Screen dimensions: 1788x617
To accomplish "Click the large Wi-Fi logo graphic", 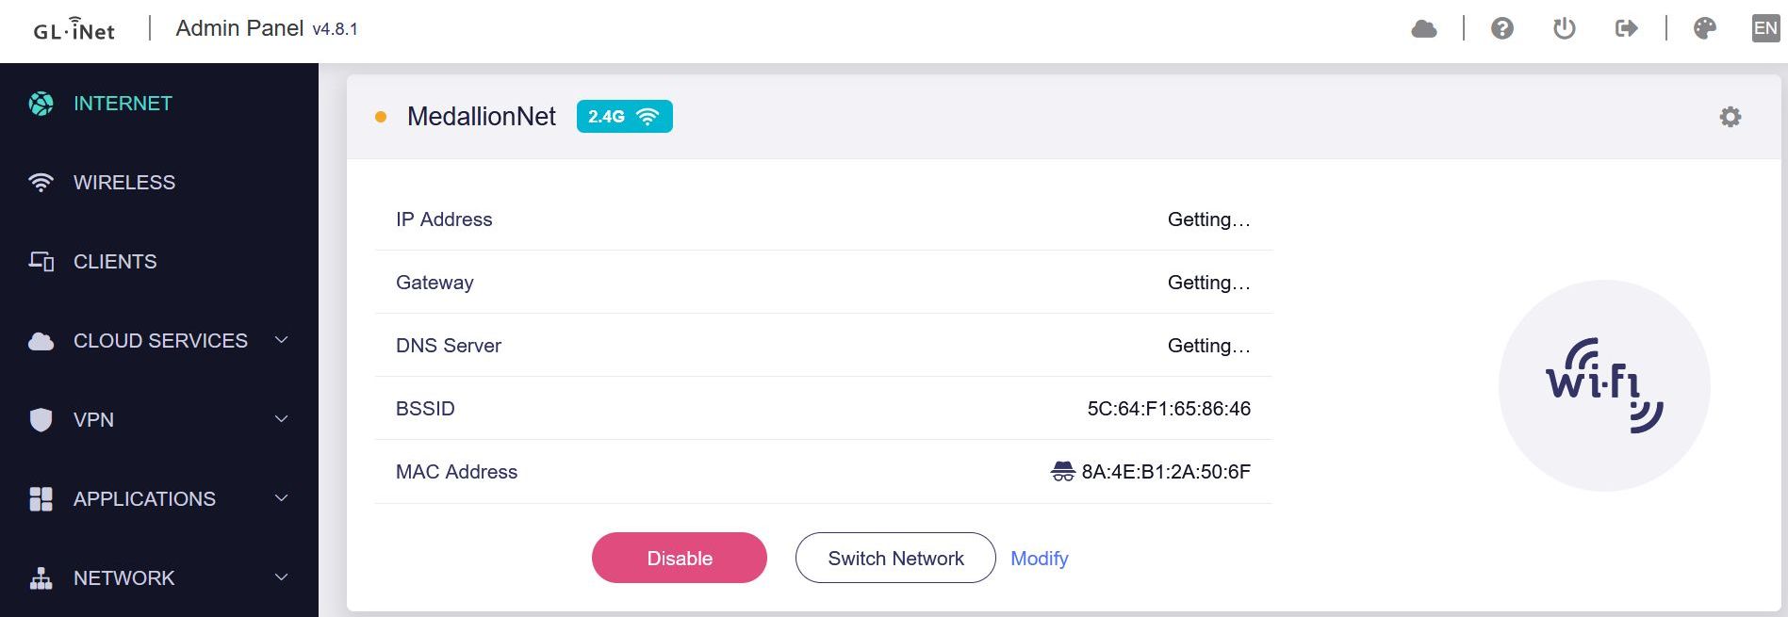I will (x=1603, y=385).
